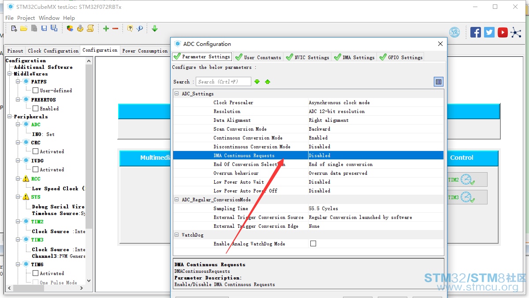Image resolution: width=529 pixels, height=298 pixels.
Task: Click the Generate Code gear icon
Action: (80, 28)
